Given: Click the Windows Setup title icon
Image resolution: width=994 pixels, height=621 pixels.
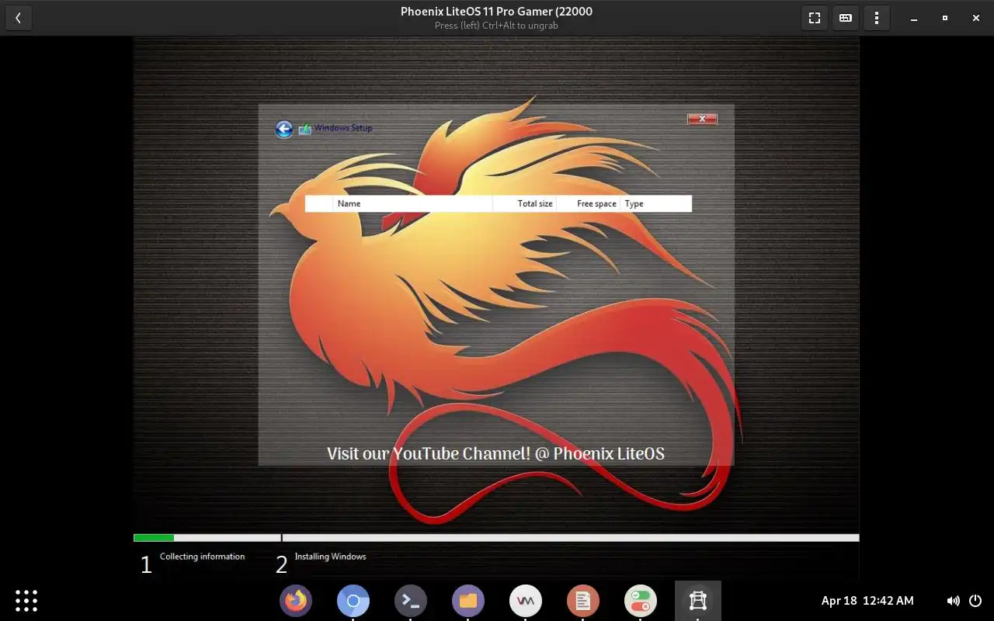Looking at the screenshot, I should coord(305,129).
